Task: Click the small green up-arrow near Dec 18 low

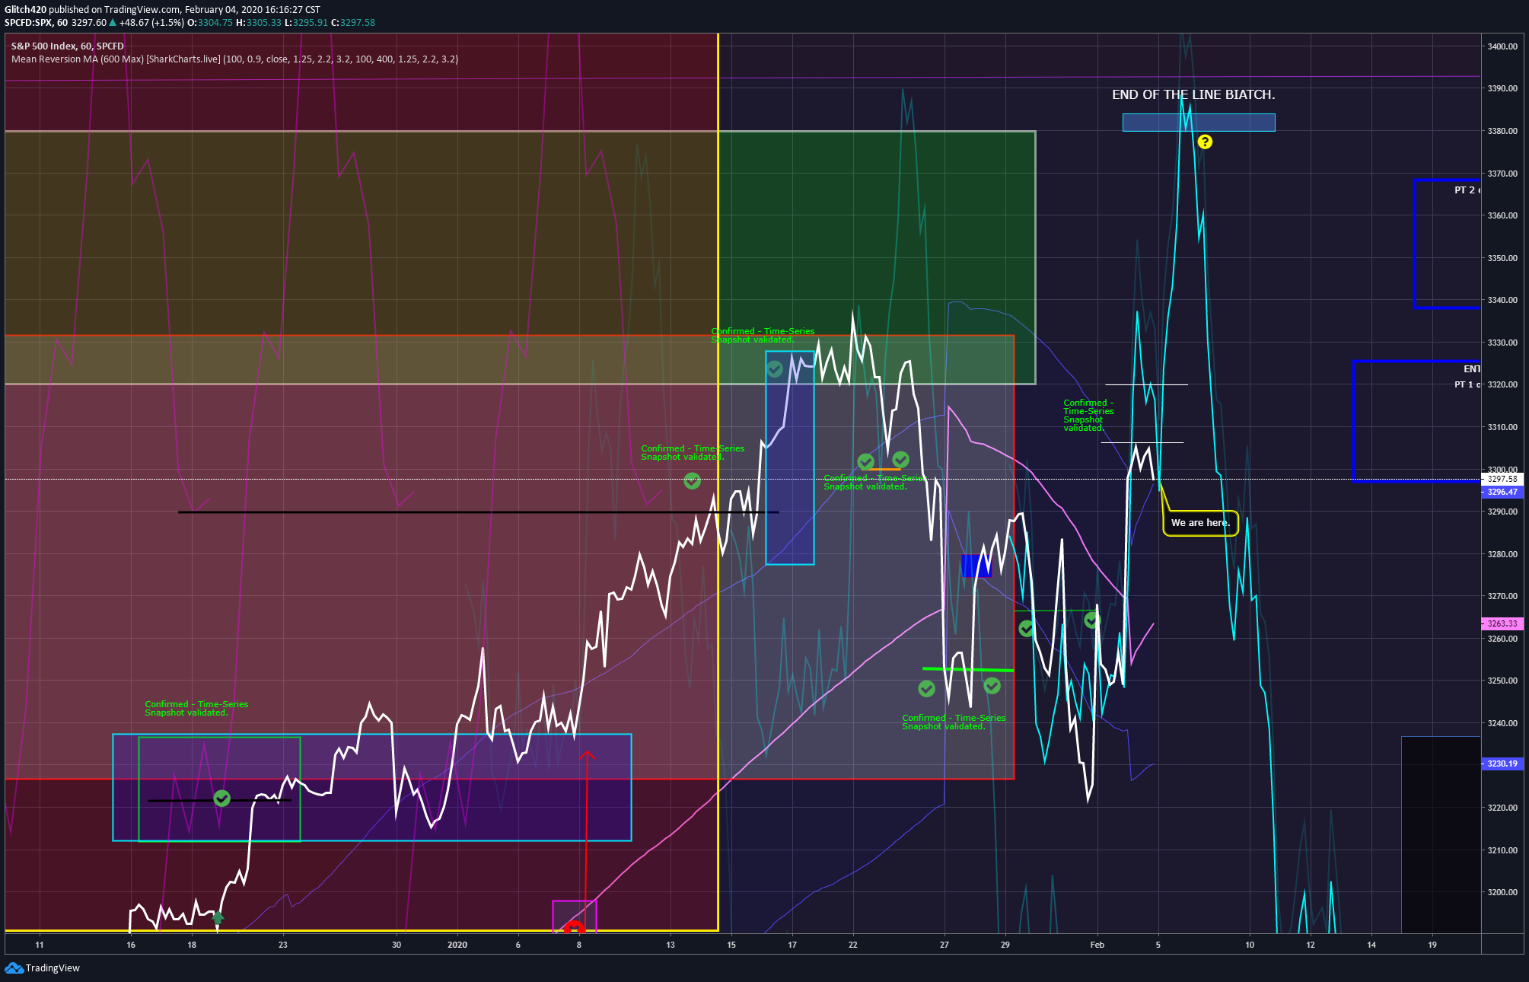Action: pyautogui.click(x=218, y=917)
